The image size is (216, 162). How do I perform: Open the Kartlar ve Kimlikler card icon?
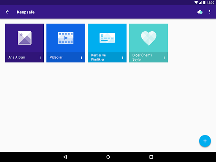(x=107, y=38)
